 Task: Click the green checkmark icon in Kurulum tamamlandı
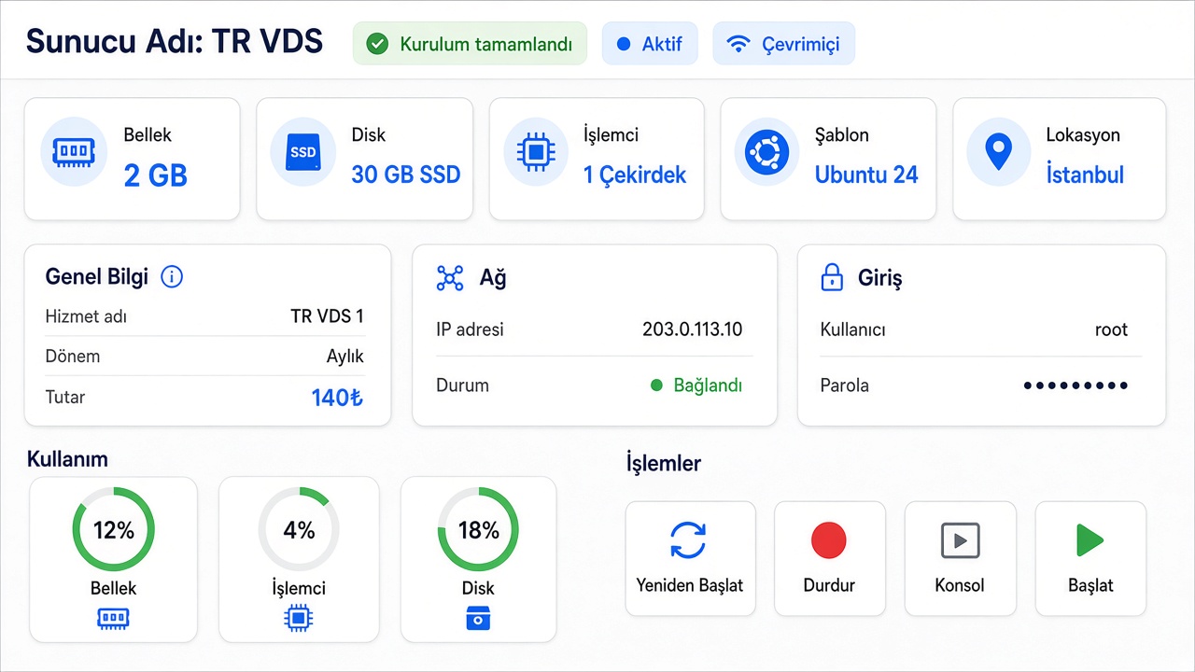point(377,44)
